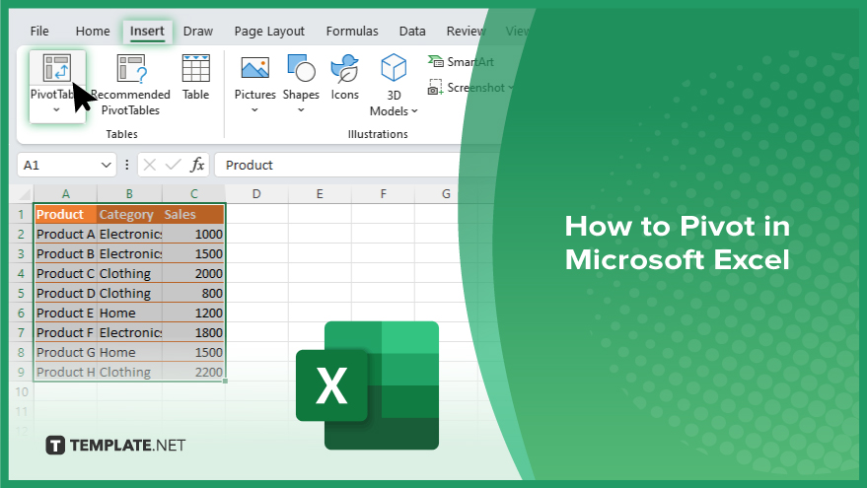Screen dimensions: 867x488
Task: Open the Review tab
Action: coord(466,31)
